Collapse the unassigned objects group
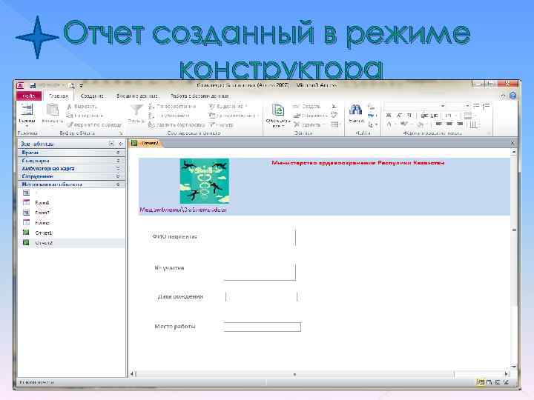The height and width of the screenshot is (400, 534). pos(118,184)
